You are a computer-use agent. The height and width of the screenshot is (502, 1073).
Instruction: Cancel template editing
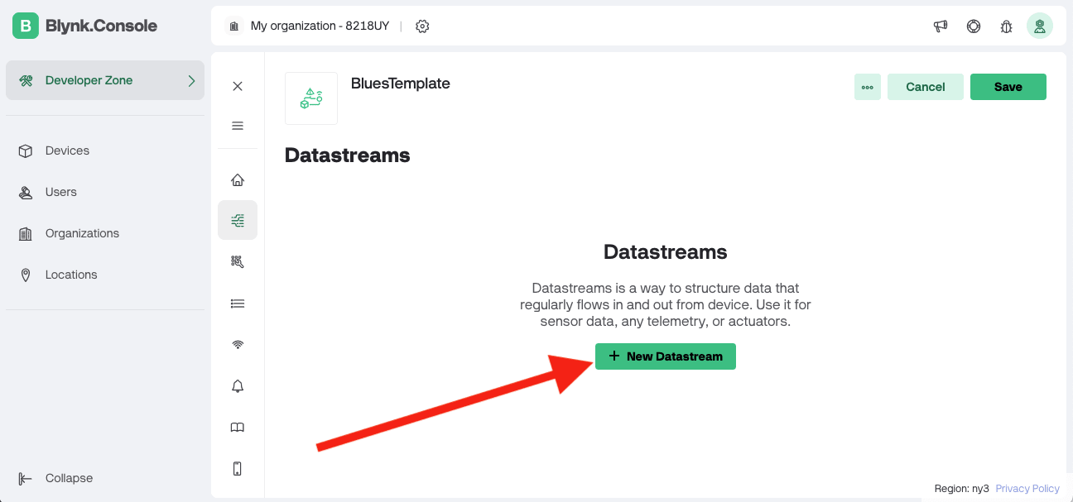tap(926, 87)
